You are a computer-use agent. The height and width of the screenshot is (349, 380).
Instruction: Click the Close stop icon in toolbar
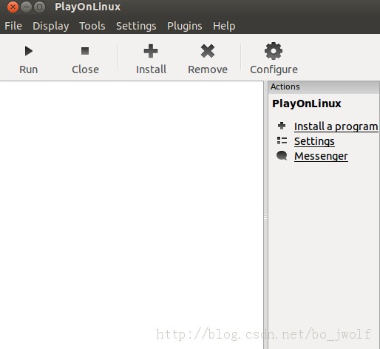click(85, 51)
